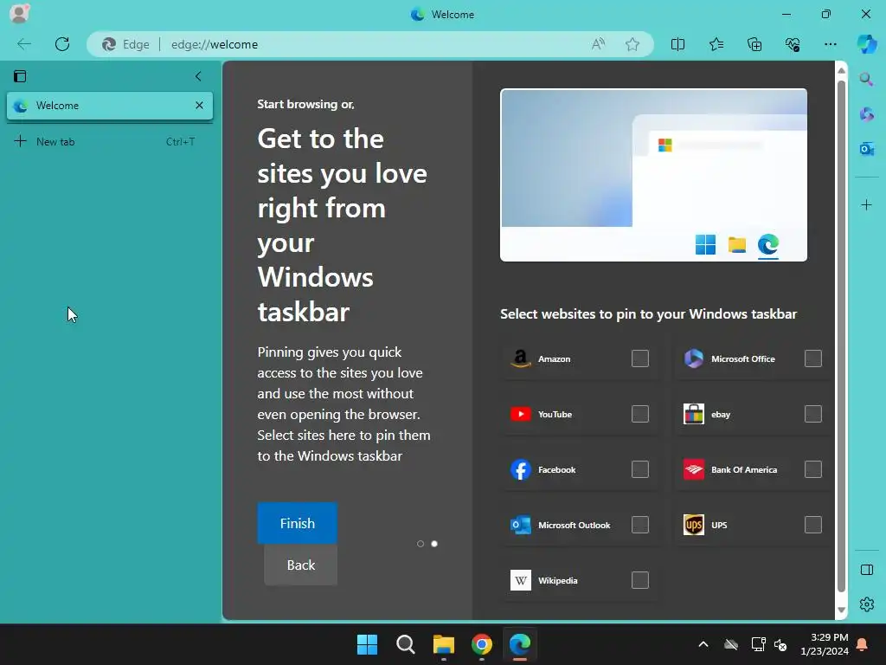The image size is (886, 665).
Task: Open the Windows Start menu
Action: 367,644
